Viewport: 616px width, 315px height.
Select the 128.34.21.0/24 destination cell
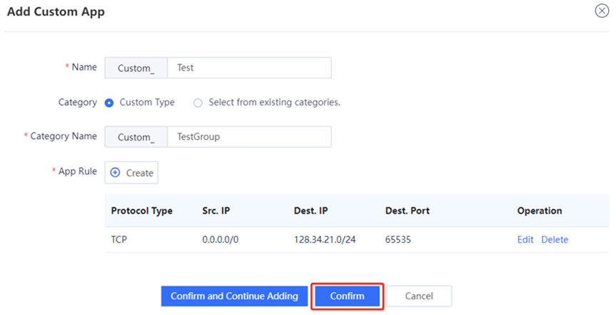[x=325, y=239]
